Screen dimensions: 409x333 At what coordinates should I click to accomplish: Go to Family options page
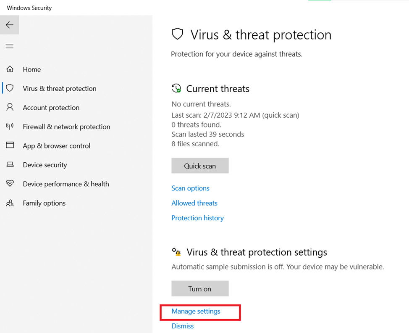(x=44, y=203)
